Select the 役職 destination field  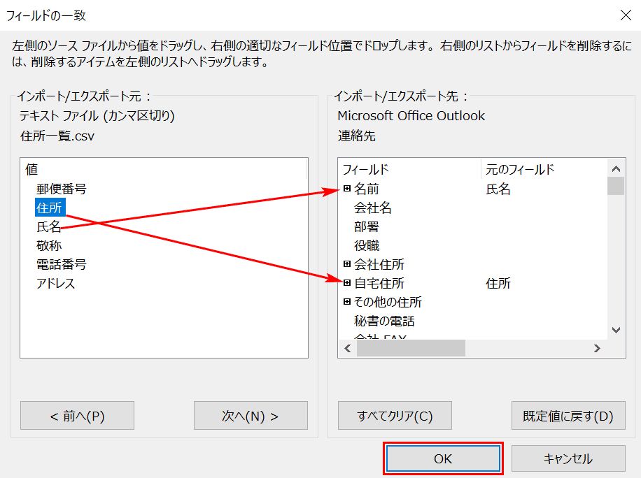(366, 245)
